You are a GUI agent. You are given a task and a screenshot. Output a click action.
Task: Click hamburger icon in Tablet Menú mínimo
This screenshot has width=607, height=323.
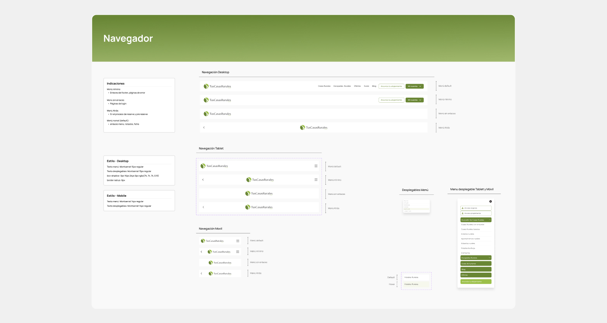tap(316, 180)
